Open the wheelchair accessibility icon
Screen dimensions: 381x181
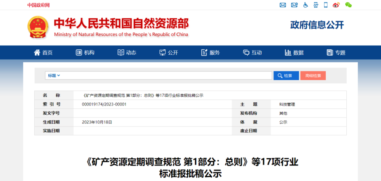pos(306,5)
